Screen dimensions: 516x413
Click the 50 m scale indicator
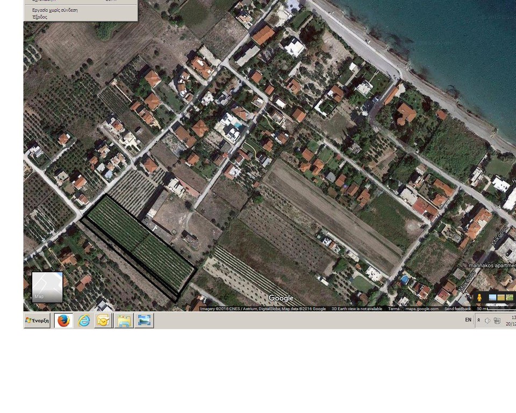(x=496, y=309)
